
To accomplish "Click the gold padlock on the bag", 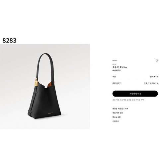I will [36, 82].
